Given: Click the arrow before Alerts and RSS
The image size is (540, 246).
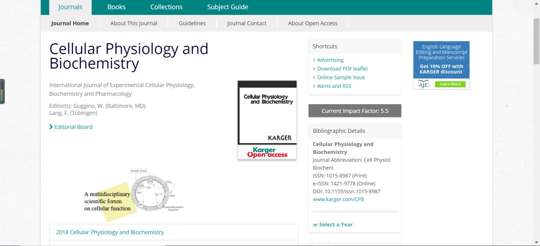Looking at the screenshot, I should point(314,86).
